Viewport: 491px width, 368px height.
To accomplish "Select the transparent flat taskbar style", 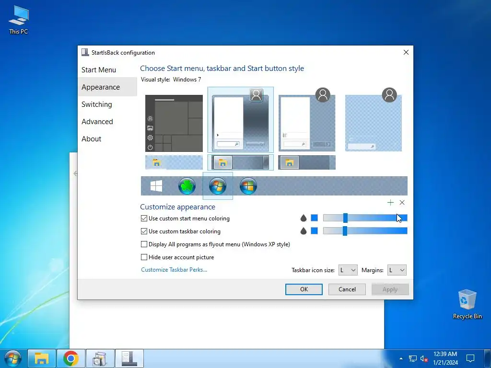I will [174, 162].
